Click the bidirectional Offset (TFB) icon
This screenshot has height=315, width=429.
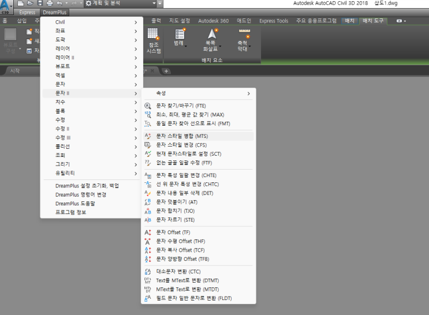pos(148,259)
